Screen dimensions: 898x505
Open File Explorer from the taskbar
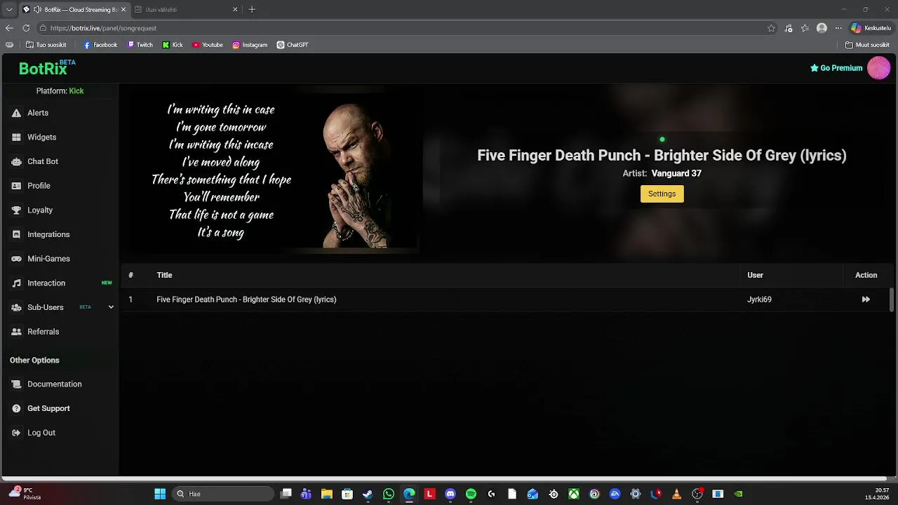tap(326, 494)
